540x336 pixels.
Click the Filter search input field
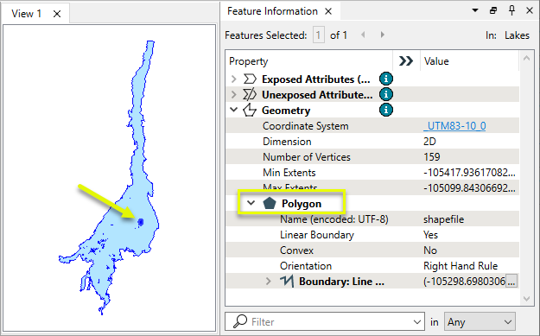(x=324, y=322)
